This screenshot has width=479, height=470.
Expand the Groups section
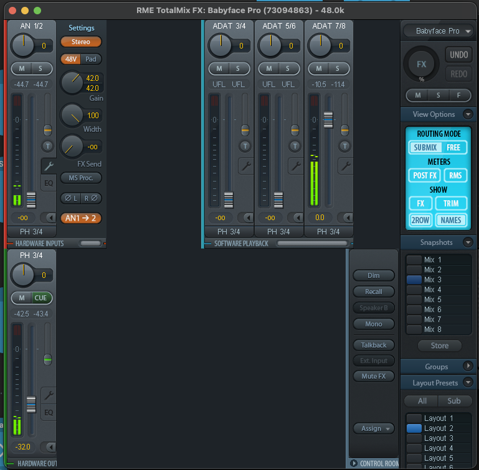coord(468,366)
